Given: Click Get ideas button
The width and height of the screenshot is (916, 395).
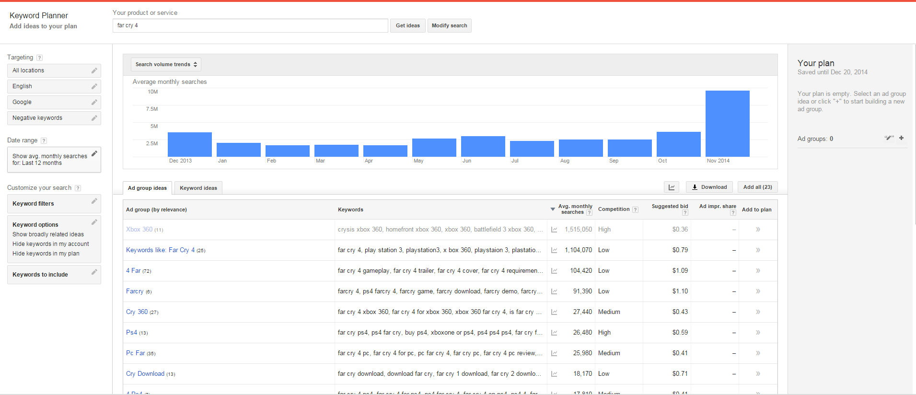Looking at the screenshot, I should point(408,25).
